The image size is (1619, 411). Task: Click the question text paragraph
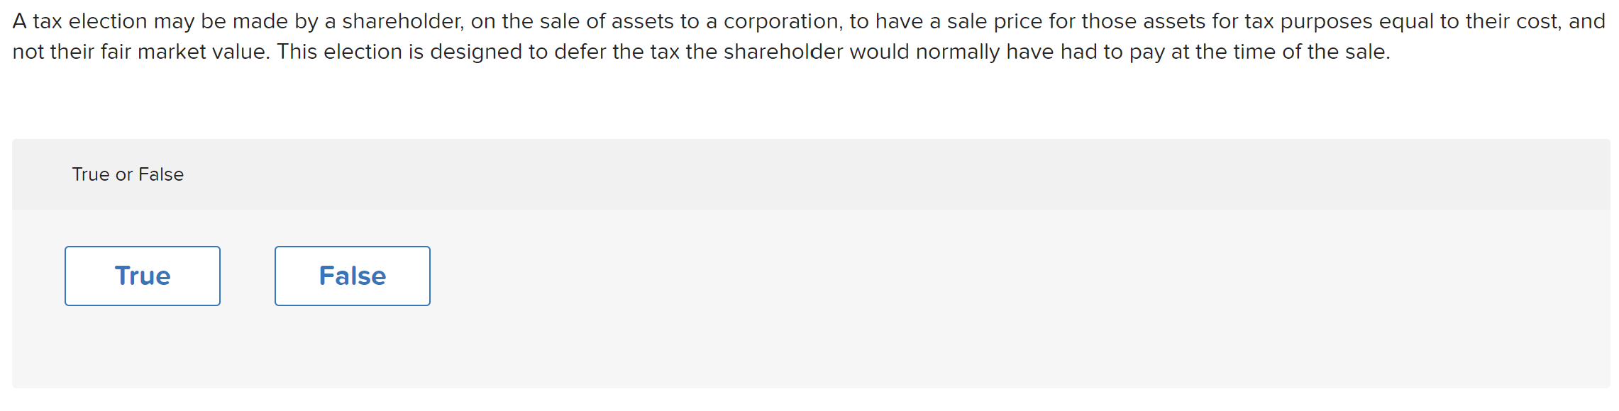click(809, 35)
